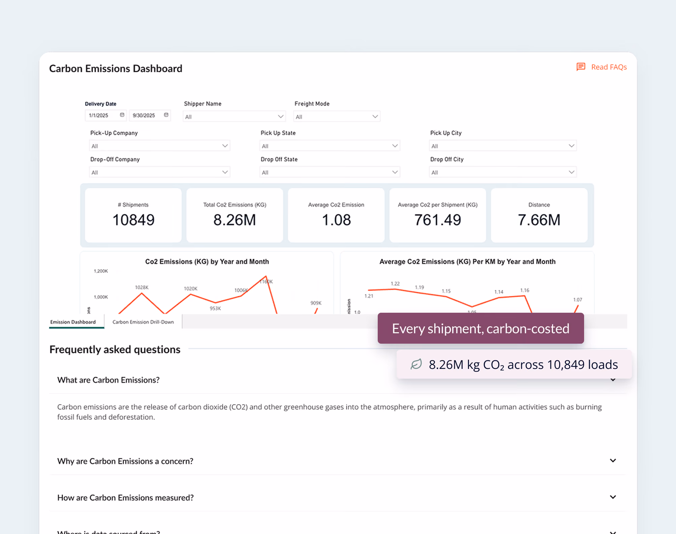Collapse the What are Carbon Emissions question
The height and width of the screenshot is (534, 676).
click(338, 380)
